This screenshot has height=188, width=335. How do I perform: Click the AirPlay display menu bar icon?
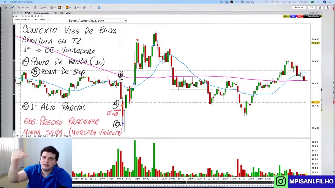[267, 2]
